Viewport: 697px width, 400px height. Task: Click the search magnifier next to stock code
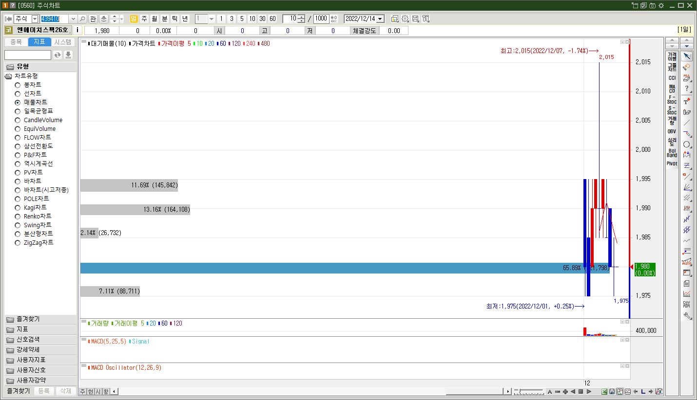[82, 19]
